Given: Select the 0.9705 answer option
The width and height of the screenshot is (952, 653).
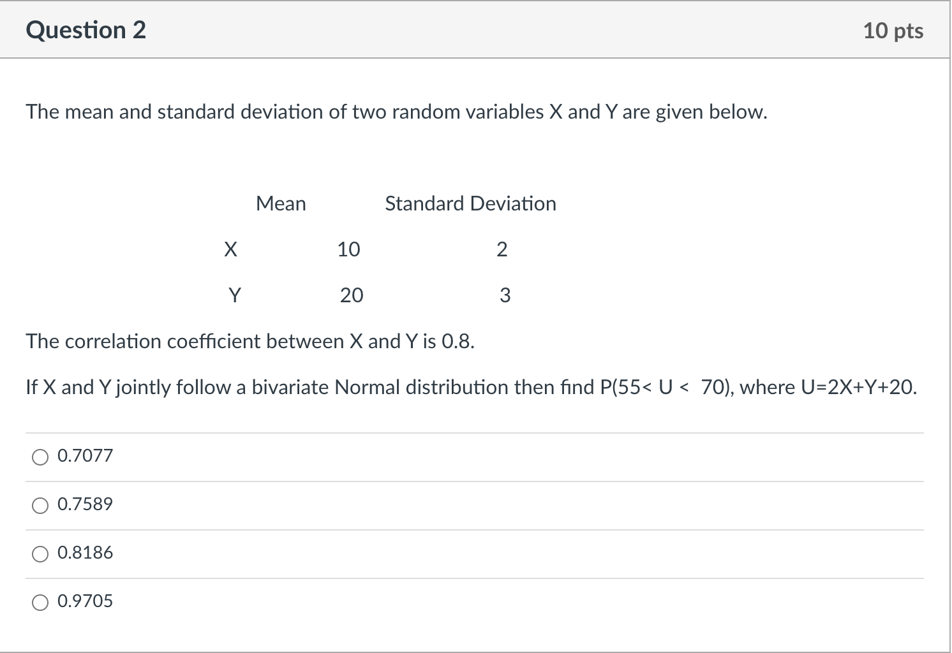Looking at the screenshot, I should (40, 601).
